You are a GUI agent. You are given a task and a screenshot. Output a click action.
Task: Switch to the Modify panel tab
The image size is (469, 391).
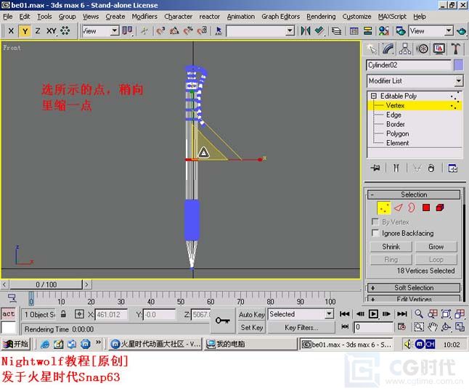coord(388,49)
